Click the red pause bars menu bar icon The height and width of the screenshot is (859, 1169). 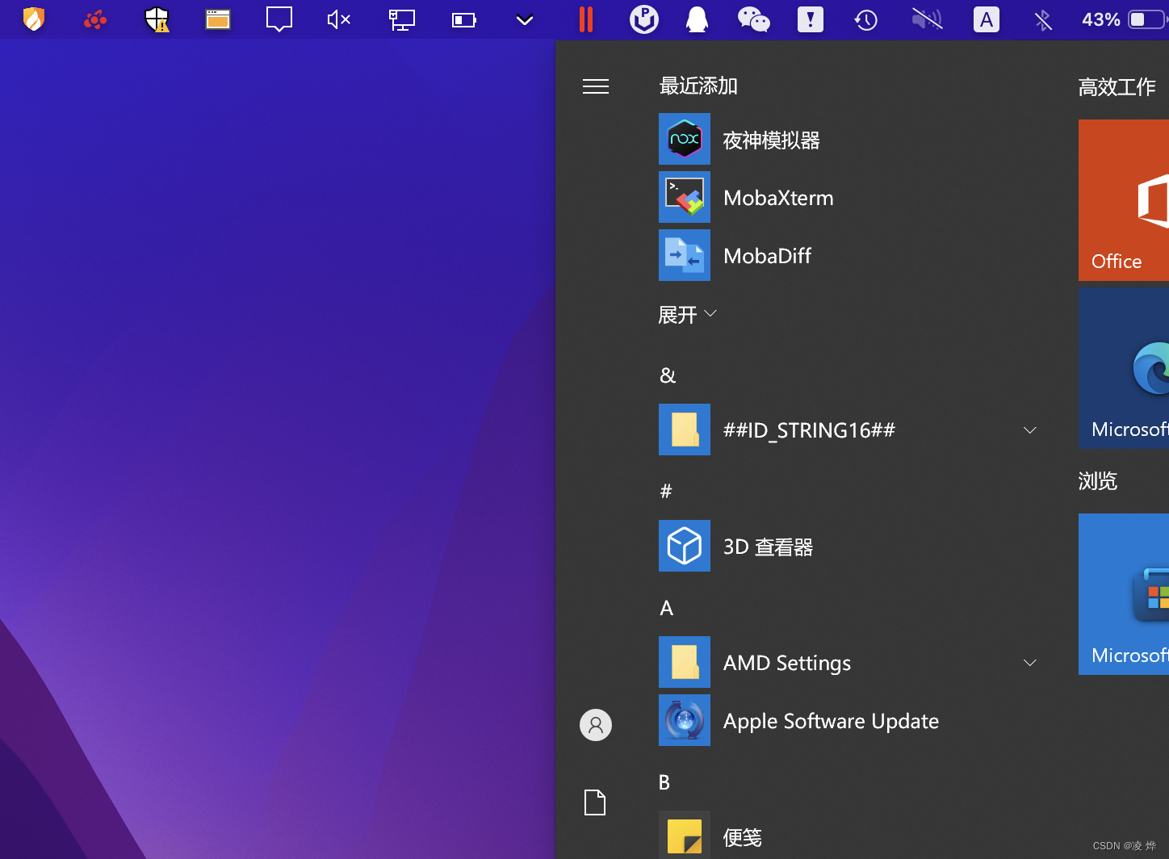click(586, 19)
